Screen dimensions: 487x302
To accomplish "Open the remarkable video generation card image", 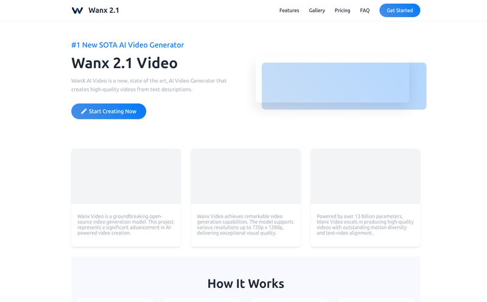I will pos(246,176).
